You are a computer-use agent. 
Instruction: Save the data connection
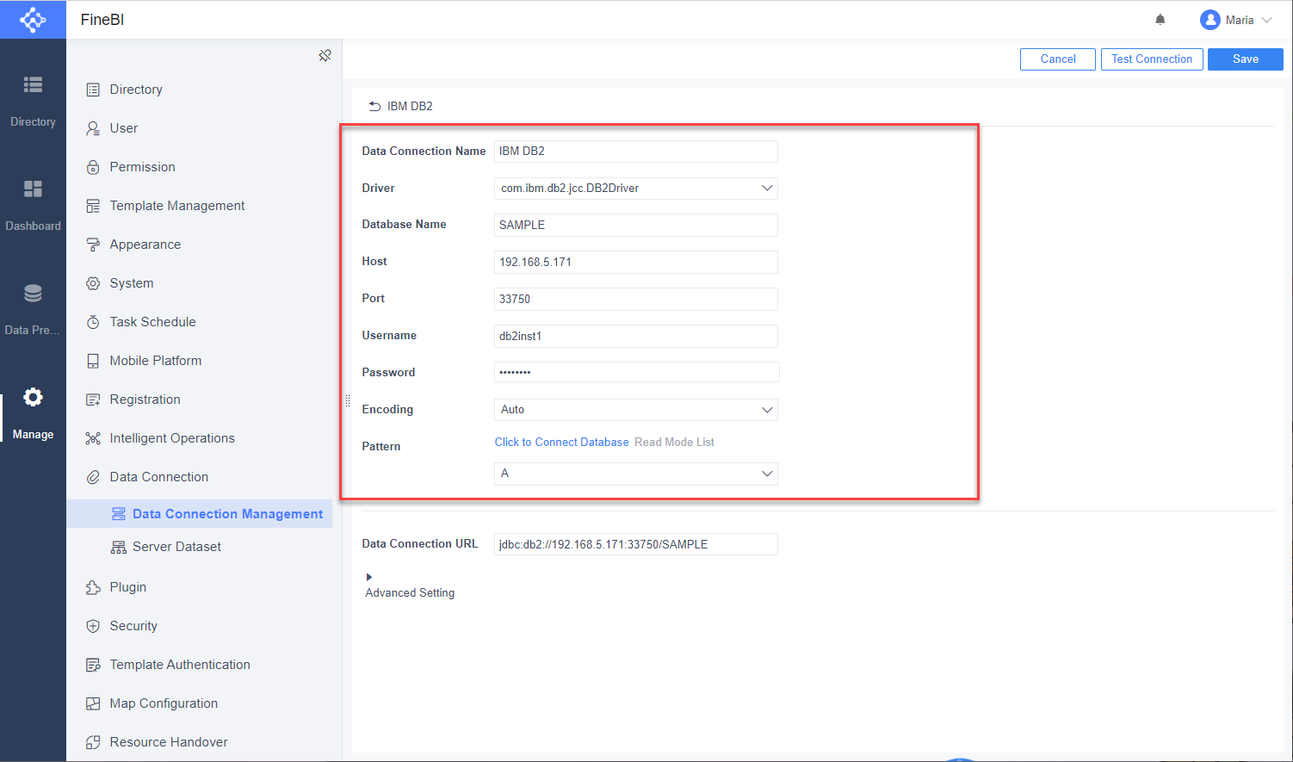[1246, 59]
